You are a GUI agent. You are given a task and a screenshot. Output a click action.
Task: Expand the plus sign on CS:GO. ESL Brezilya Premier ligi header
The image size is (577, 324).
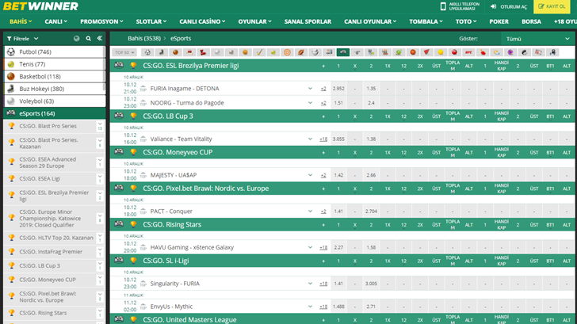pyautogui.click(x=323, y=67)
